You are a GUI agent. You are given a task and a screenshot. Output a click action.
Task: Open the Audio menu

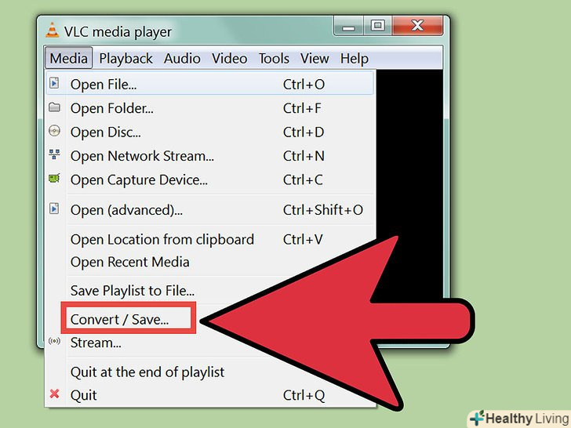182,59
